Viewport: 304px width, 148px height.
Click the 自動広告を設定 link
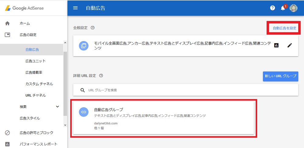coord(285,28)
